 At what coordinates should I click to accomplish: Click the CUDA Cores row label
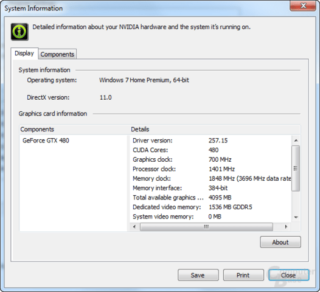pos(150,150)
